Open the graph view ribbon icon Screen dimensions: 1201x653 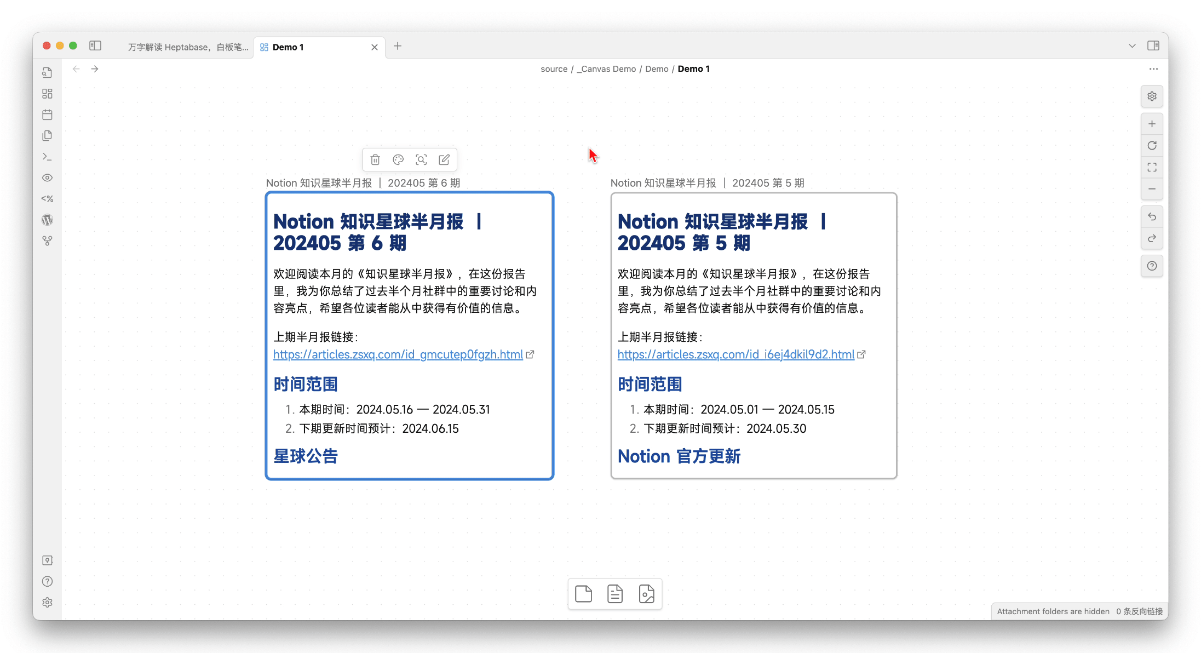coord(48,240)
